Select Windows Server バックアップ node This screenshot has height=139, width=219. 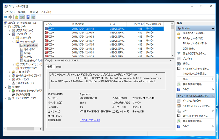(29, 91)
